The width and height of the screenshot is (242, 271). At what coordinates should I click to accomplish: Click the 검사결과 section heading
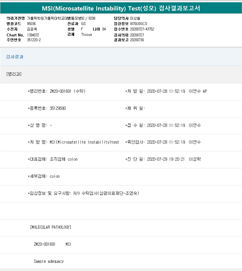(x=15, y=57)
